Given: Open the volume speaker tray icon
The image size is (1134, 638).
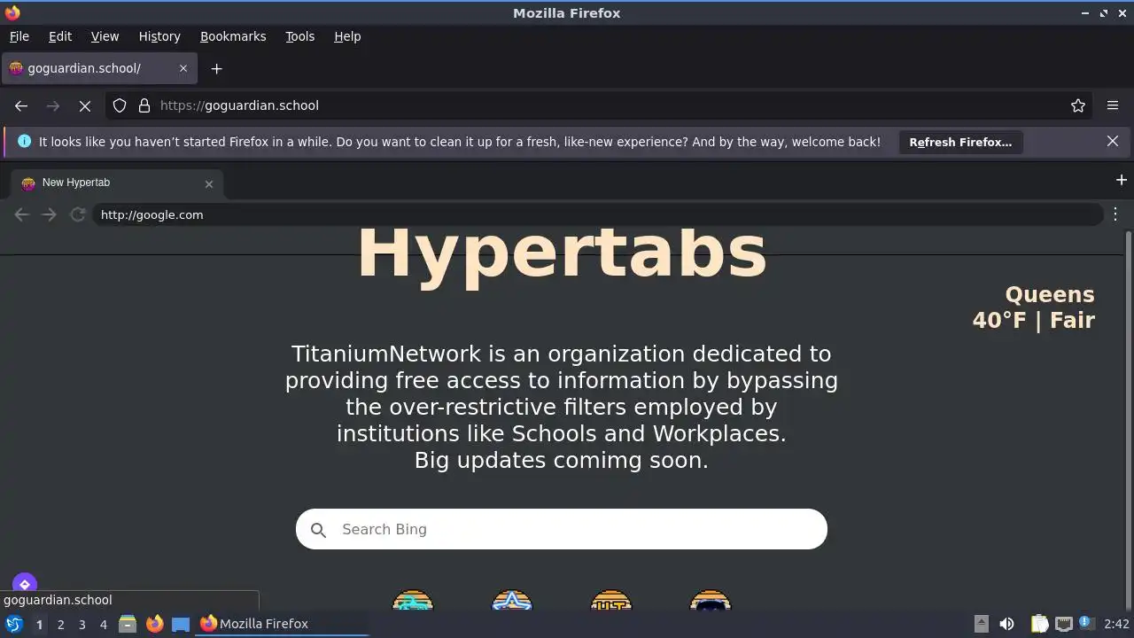Looking at the screenshot, I should coord(1006,624).
